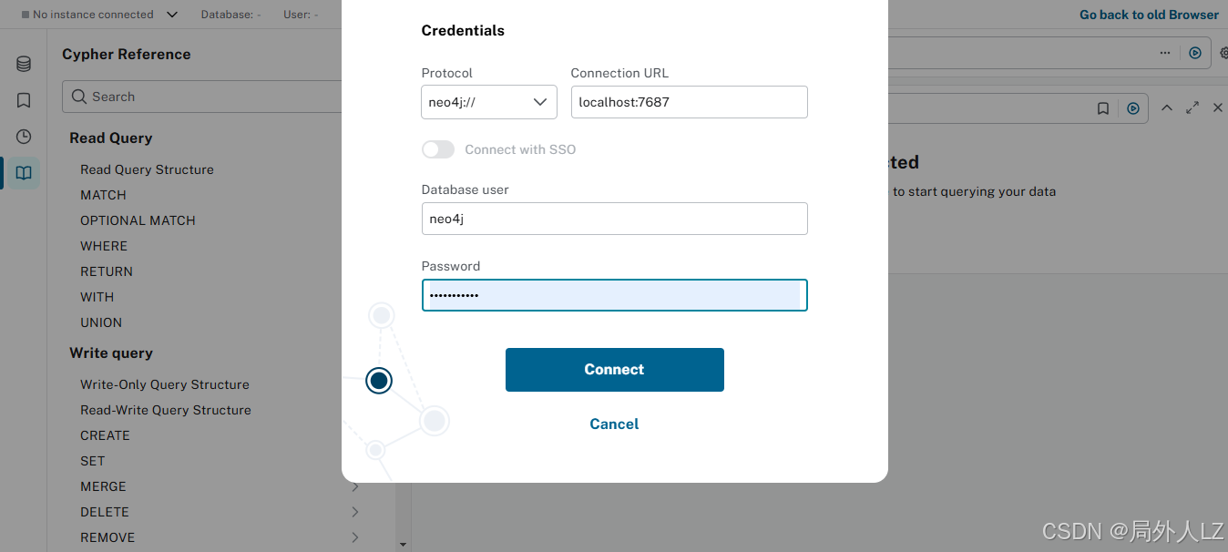Open the database information sidebar icon
The image size is (1228, 552).
coord(24,64)
